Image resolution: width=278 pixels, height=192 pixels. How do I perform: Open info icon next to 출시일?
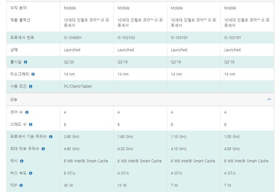pos(25,62)
